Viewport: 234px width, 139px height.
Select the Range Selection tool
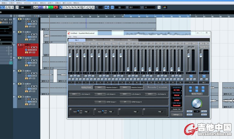click(64, 7)
